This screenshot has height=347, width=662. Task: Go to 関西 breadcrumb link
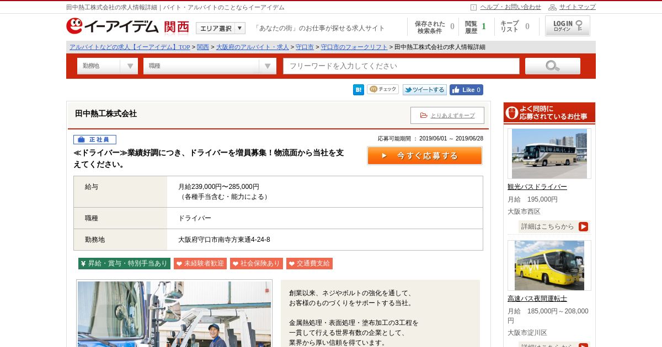[203, 47]
